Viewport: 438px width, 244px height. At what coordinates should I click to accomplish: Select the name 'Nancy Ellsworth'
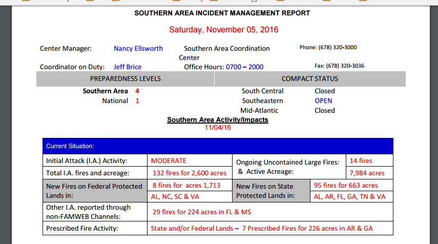(138, 48)
